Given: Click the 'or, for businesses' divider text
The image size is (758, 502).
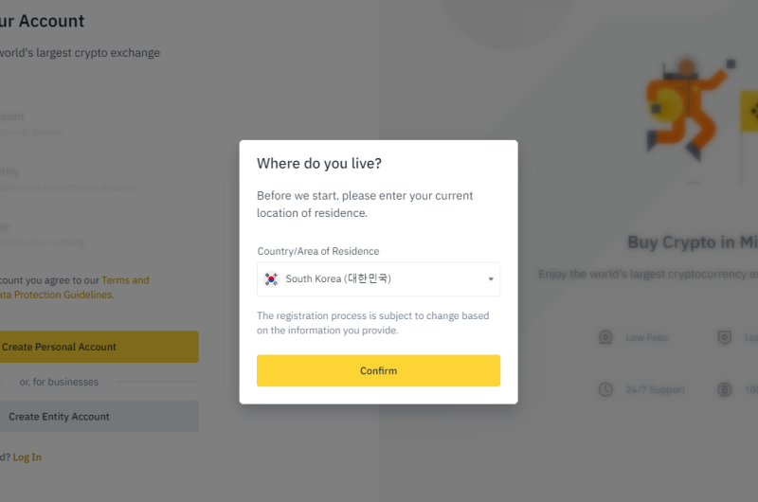Looking at the screenshot, I should pos(59,382).
